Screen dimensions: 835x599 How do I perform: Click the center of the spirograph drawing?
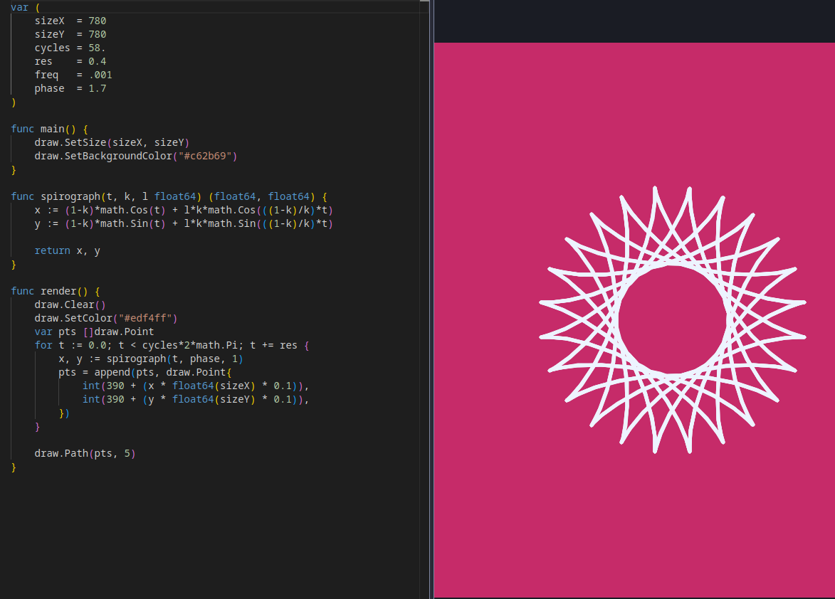tap(673, 320)
